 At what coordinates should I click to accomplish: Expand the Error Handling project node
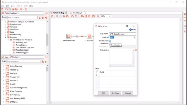(6, 35)
